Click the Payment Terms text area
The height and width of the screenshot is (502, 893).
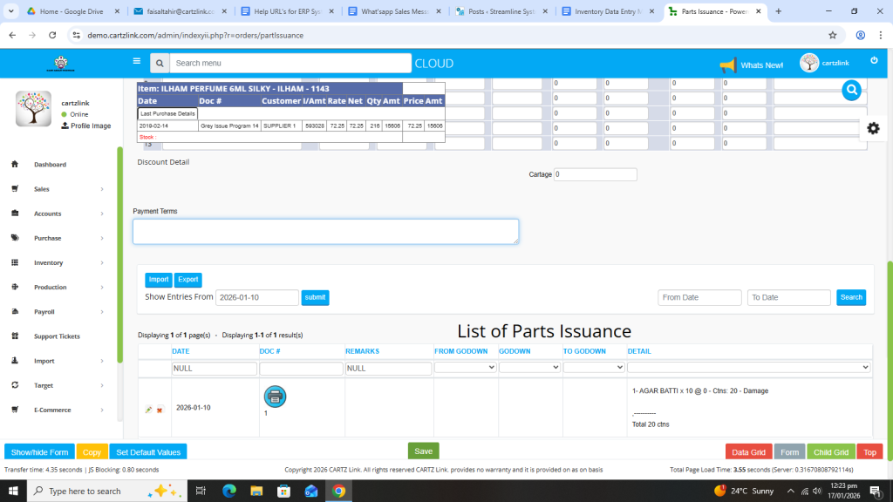325,231
